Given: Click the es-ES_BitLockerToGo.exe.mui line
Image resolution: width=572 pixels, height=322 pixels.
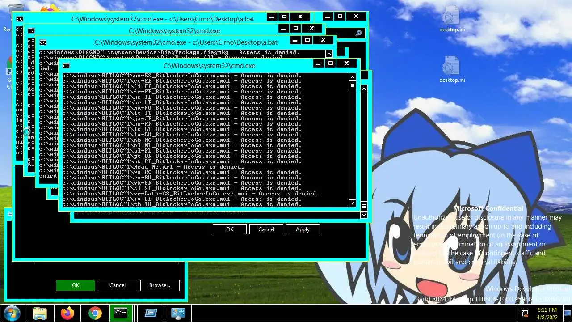Looking at the screenshot, I should pyautogui.click(x=182, y=76).
